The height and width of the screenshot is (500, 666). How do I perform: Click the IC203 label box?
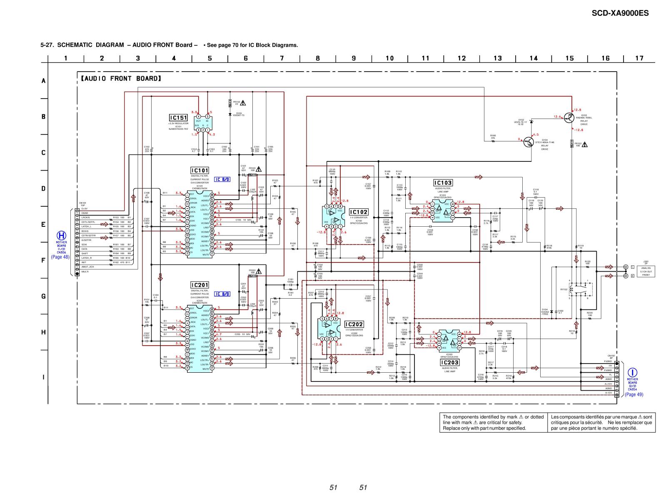450,363
